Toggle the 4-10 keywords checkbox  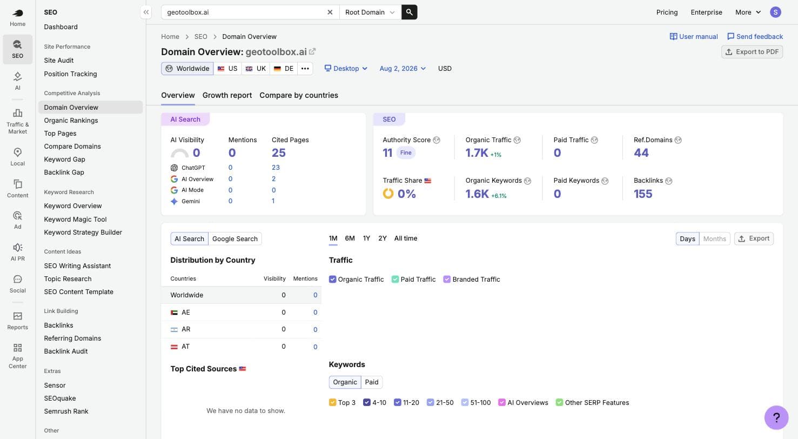pos(367,403)
